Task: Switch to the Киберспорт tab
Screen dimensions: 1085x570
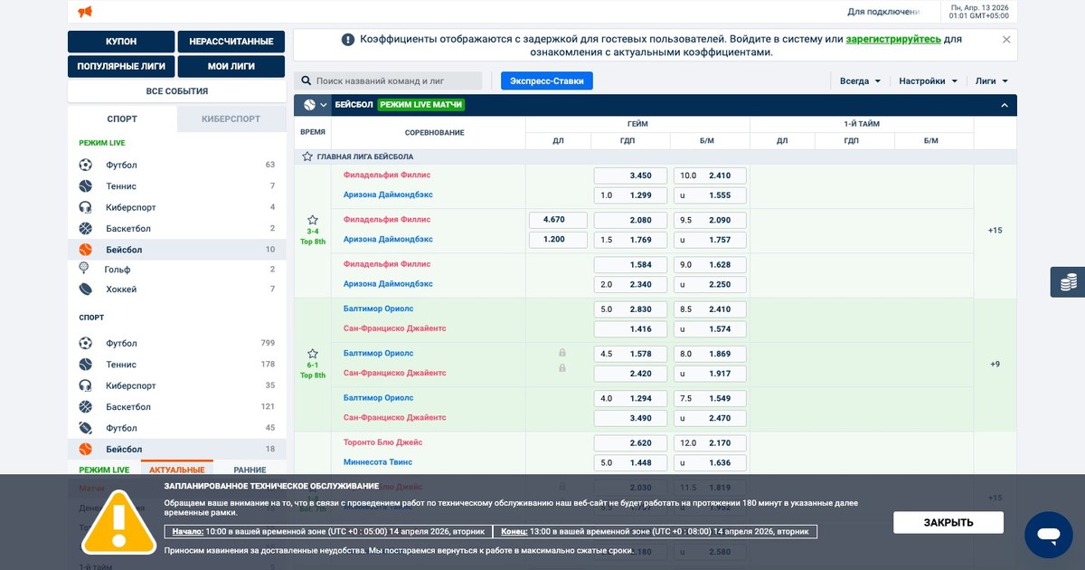Action: [231, 119]
